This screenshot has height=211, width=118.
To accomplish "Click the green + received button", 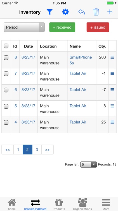I will (x=62, y=27).
